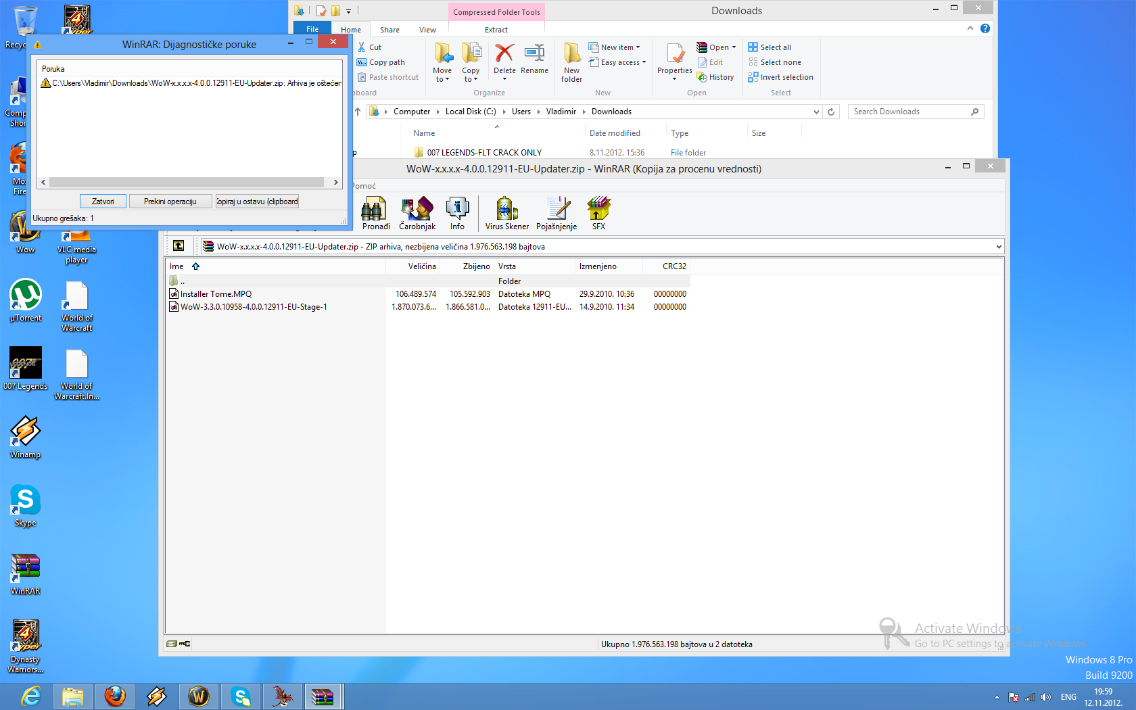Select the Winamp desktop shortcut
Viewport: 1136px width, 710px height.
click(x=26, y=437)
